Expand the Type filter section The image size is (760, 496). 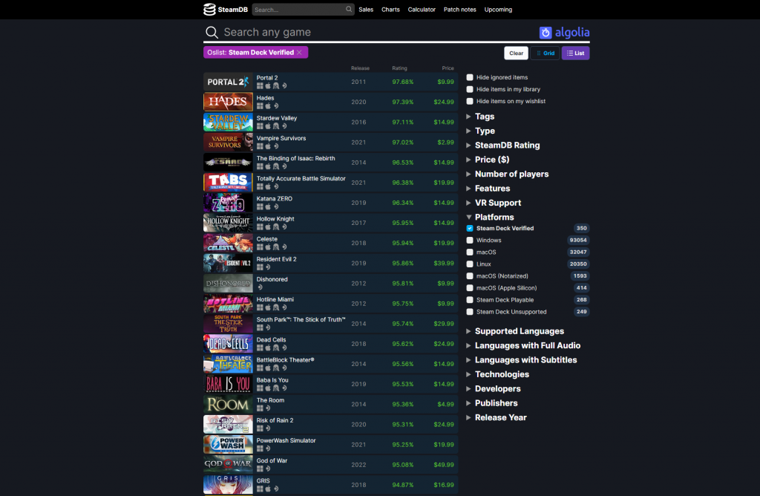[480, 131]
